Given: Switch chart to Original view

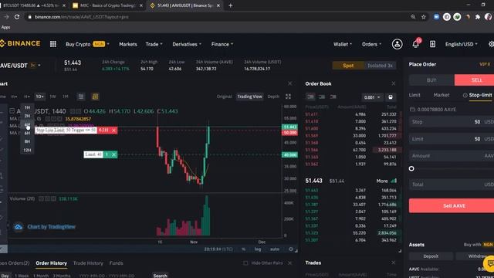Looking at the screenshot, I should (x=224, y=97).
